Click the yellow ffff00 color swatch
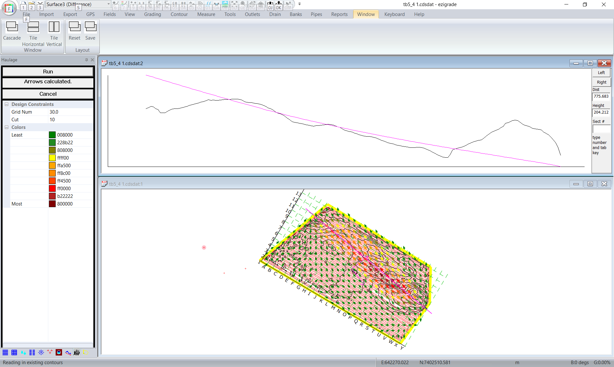 (52, 158)
